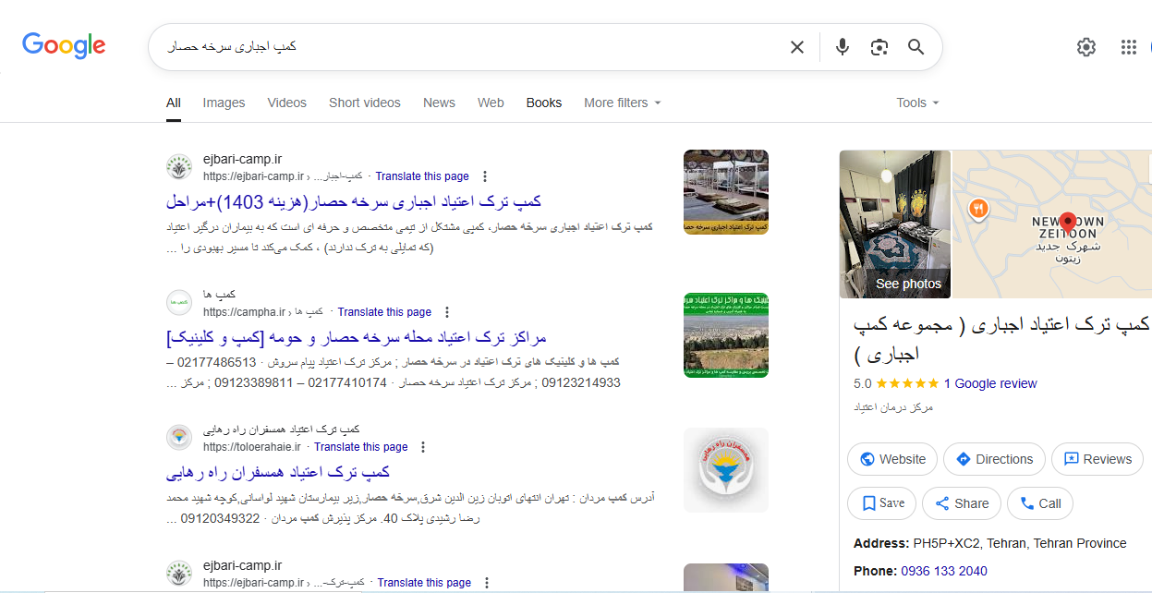Open the toloerahaie.ir result title link

278,473
